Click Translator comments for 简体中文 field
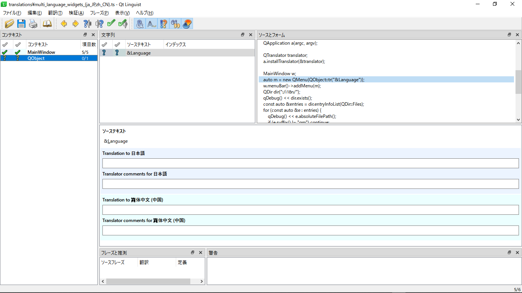This screenshot has width=522, height=293. pyautogui.click(x=310, y=230)
